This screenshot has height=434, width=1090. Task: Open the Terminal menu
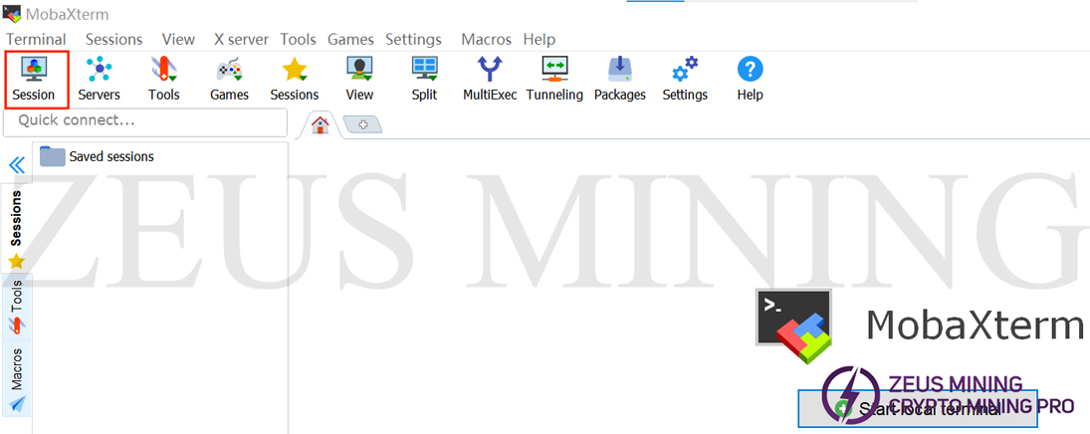click(36, 40)
